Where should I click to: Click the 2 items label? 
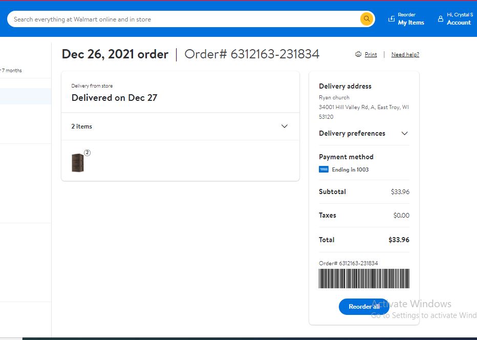pos(81,126)
